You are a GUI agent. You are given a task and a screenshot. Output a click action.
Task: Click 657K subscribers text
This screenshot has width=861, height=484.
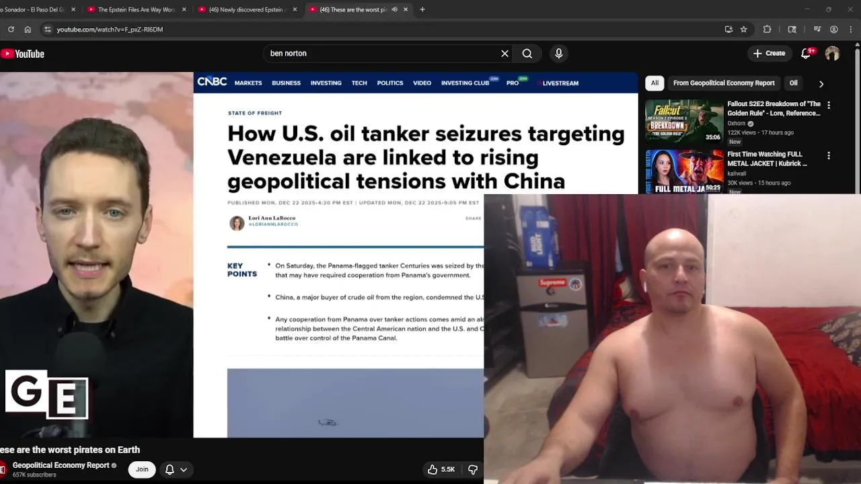point(34,475)
